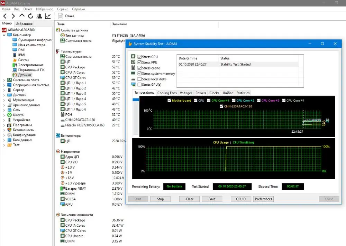Image resolution: width=346 pixels, height=246 pixels.
Task: Switch to the Cooling Fans tab
Action: pyautogui.click(x=167, y=93)
